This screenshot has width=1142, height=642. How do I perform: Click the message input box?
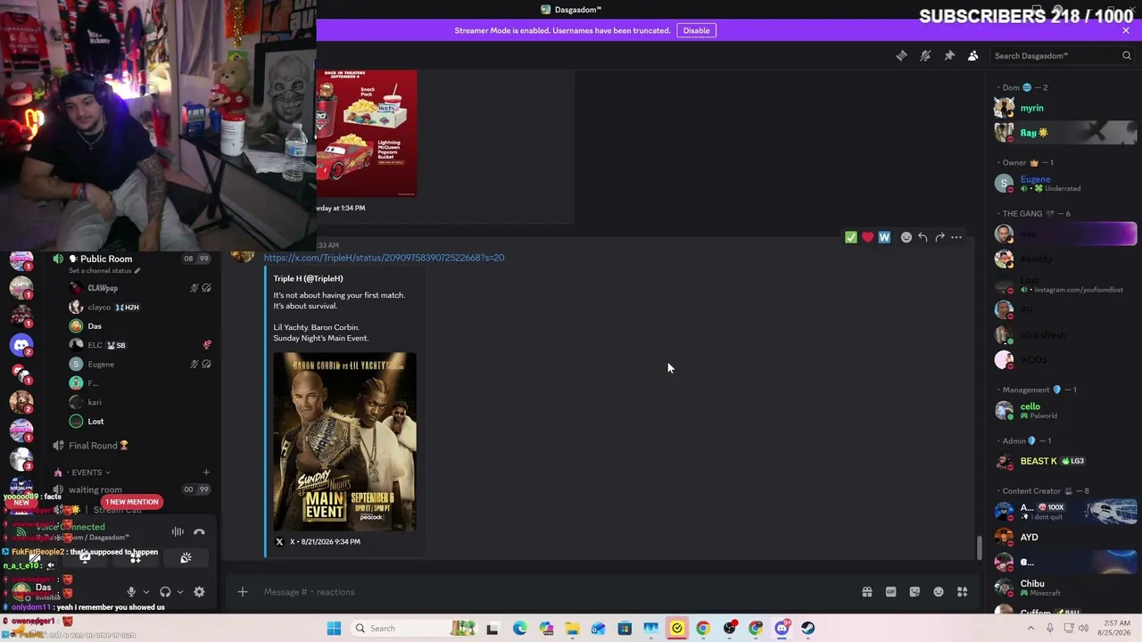point(553,592)
